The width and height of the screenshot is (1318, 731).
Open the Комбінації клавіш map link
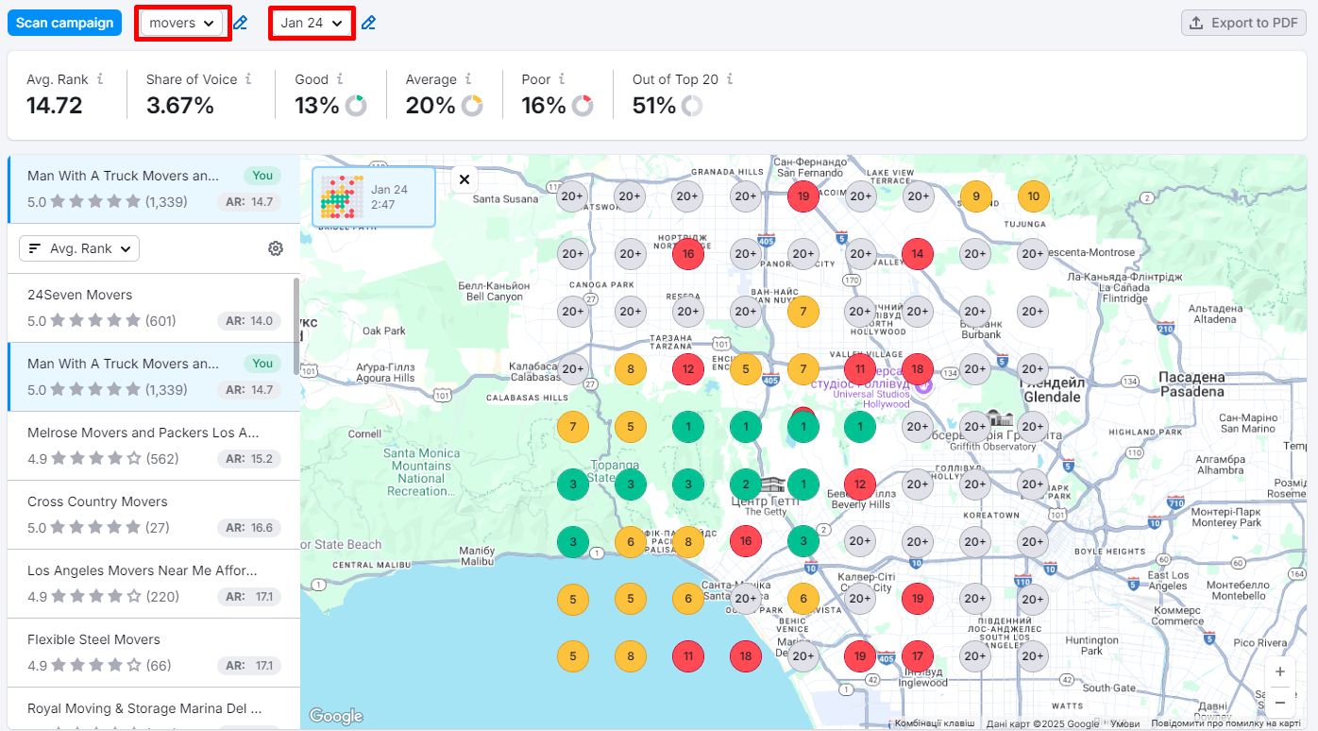point(934,723)
